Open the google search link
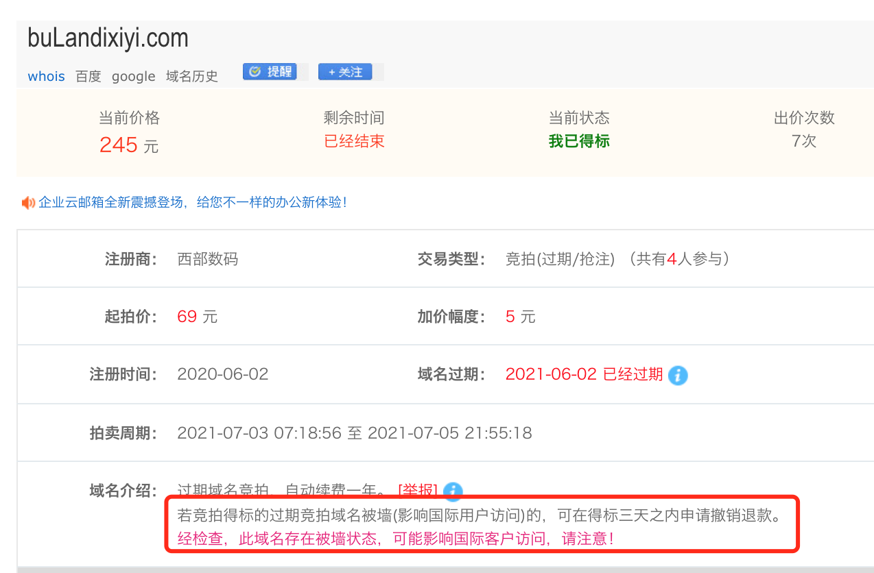 tap(133, 76)
